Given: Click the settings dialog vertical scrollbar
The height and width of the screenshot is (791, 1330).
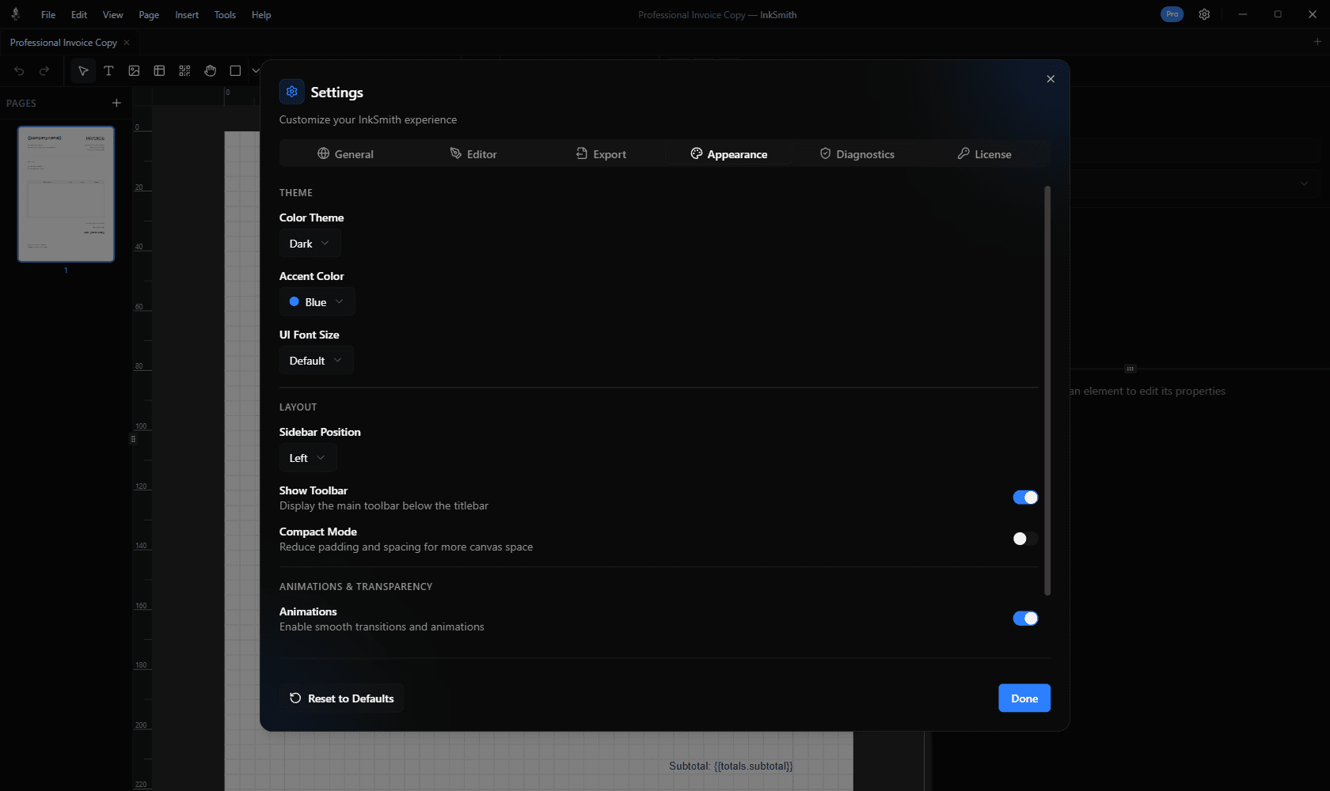Looking at the screenshot, I should point(1047,390).
